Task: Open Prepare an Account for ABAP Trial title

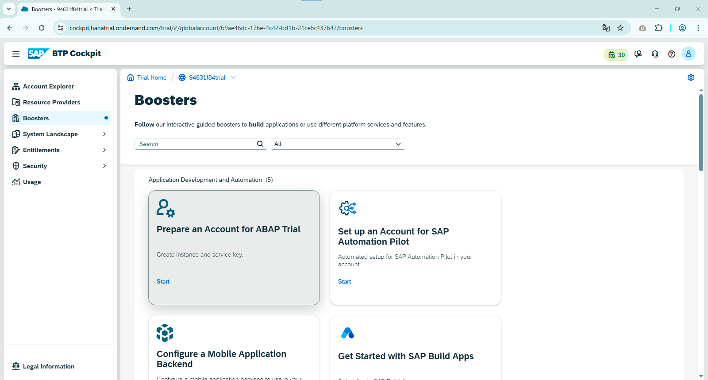Action: pyautogui.click(x=228, y=229)
